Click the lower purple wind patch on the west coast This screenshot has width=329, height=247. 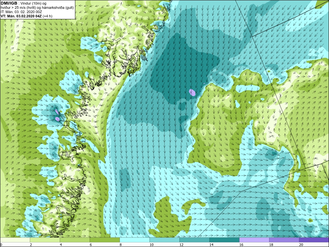click(57, 119)
